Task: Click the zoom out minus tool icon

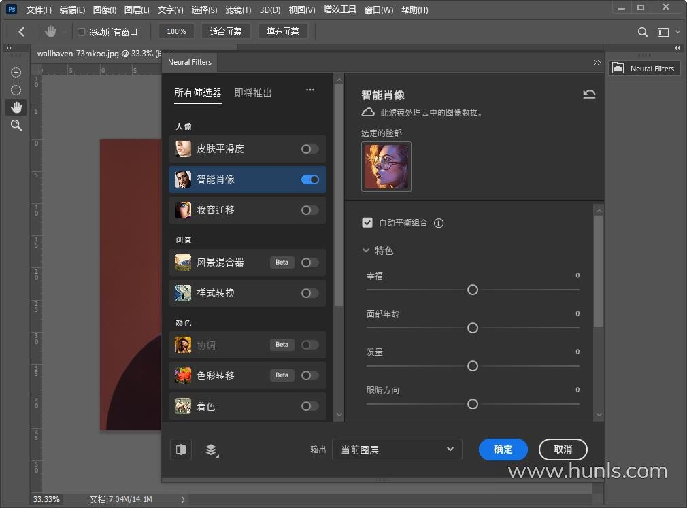Action: (16, 90)
